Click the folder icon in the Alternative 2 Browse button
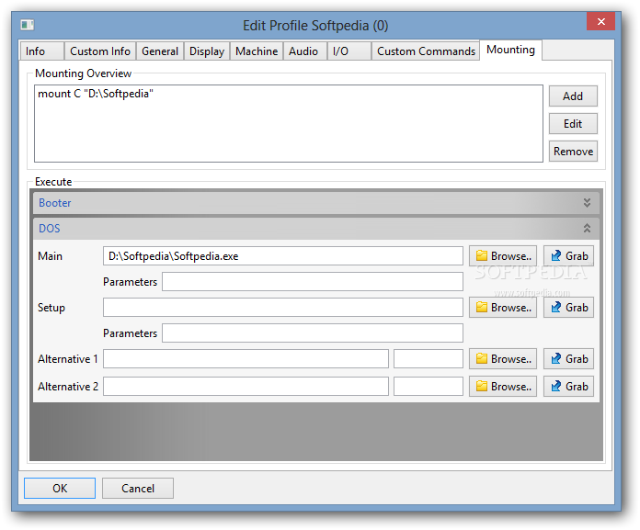This screenshot has height=530, width=640. click(482, 386)
